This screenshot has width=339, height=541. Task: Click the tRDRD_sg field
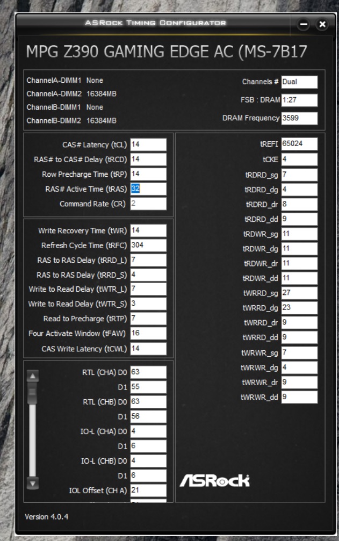299,175
